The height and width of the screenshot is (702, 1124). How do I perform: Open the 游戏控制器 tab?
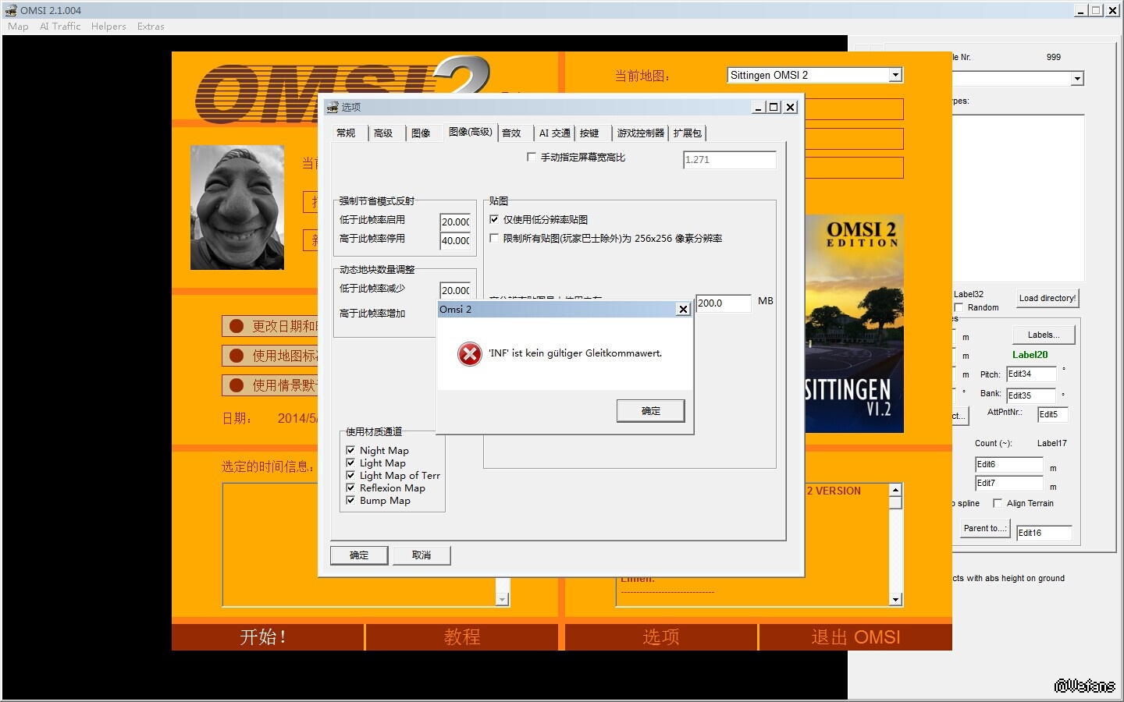pyautogui.click(x=640, y=133)
